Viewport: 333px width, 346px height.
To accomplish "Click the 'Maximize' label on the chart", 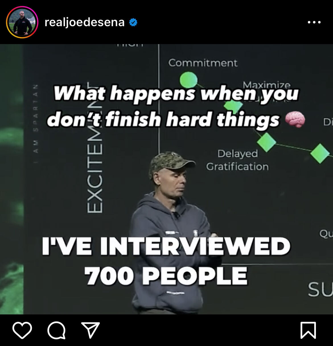I will pos(267,85).
